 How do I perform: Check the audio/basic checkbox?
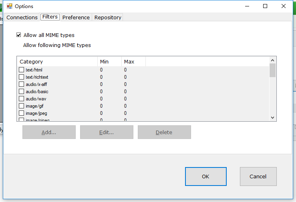[21, 92]
